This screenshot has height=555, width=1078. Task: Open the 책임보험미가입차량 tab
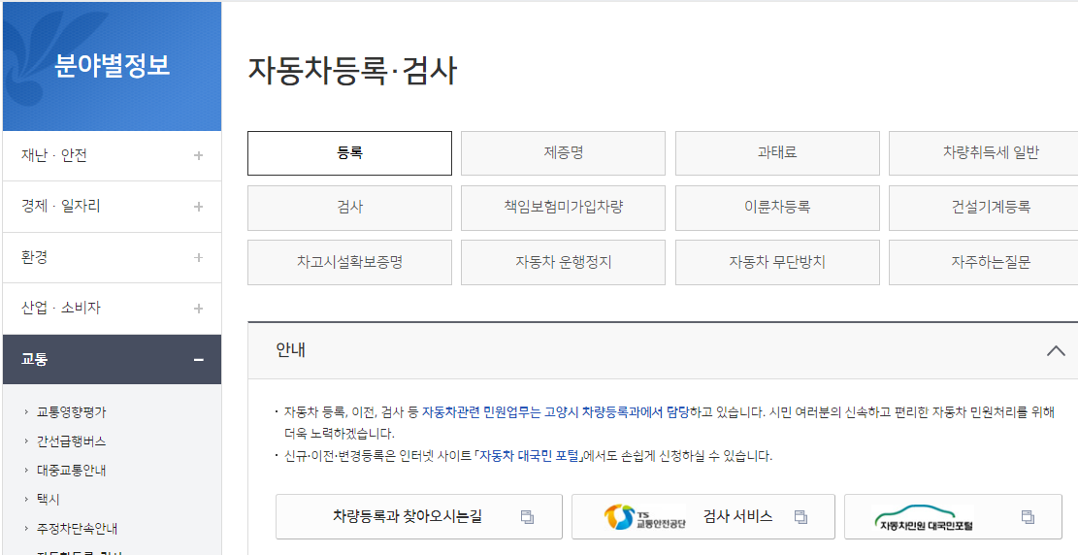[x=563, y=208]
